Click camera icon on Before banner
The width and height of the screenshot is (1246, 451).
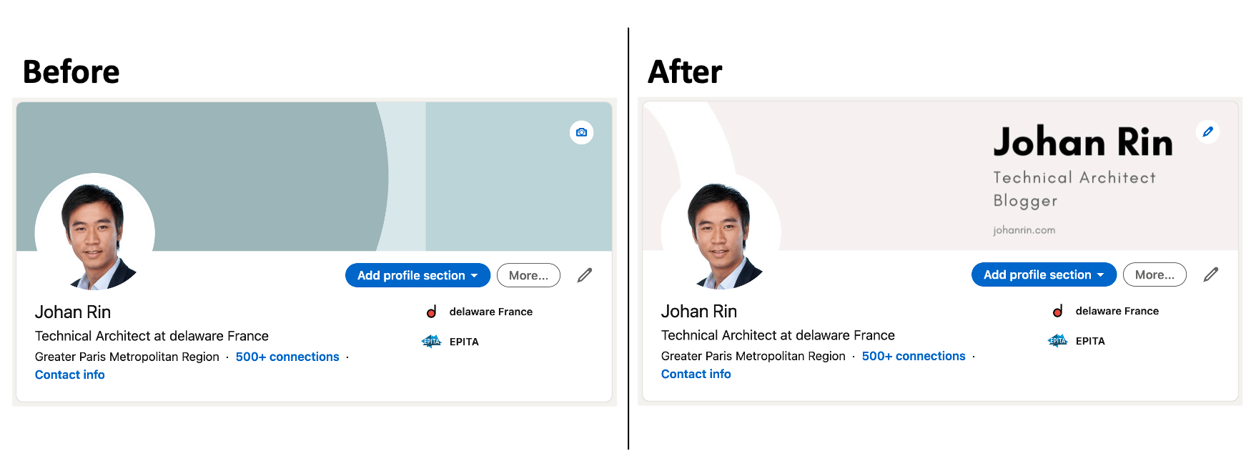tap(581, 132)
